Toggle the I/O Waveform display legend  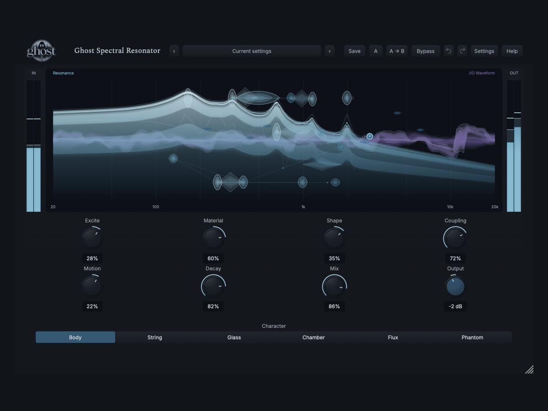click(x=482, y=73)
